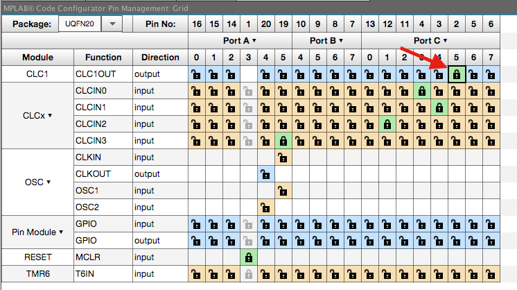This screenshot has height=290, width=517.
Task: Unlock the green CLCIN3 pin on Port A
Action: coord(283,141)
